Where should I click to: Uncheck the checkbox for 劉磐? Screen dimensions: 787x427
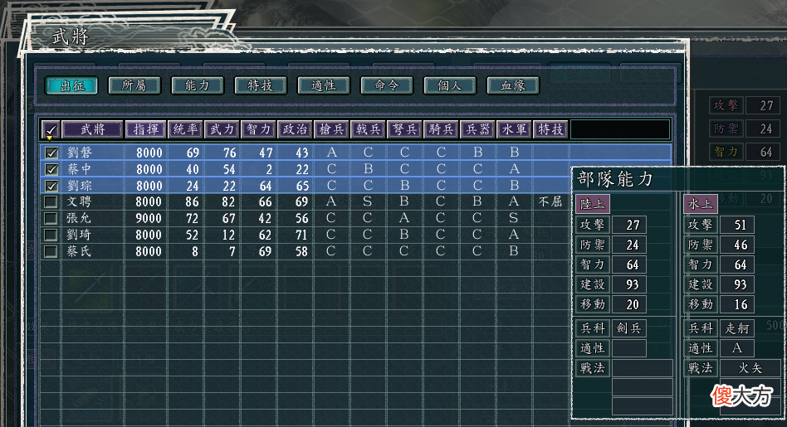coord(51,153)
